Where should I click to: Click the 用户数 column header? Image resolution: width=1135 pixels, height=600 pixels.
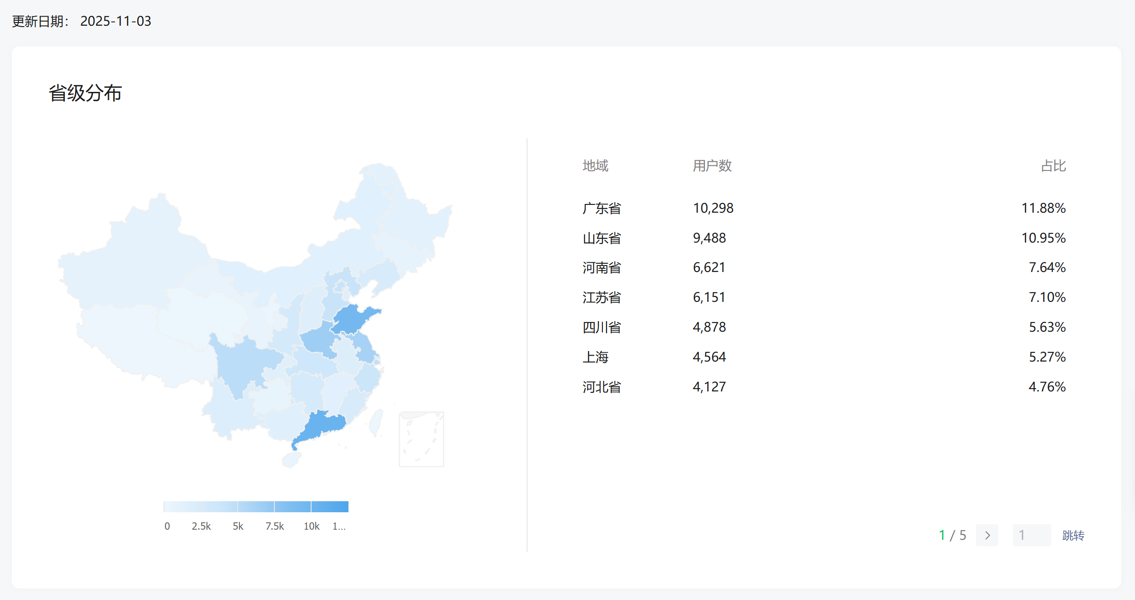712,166
